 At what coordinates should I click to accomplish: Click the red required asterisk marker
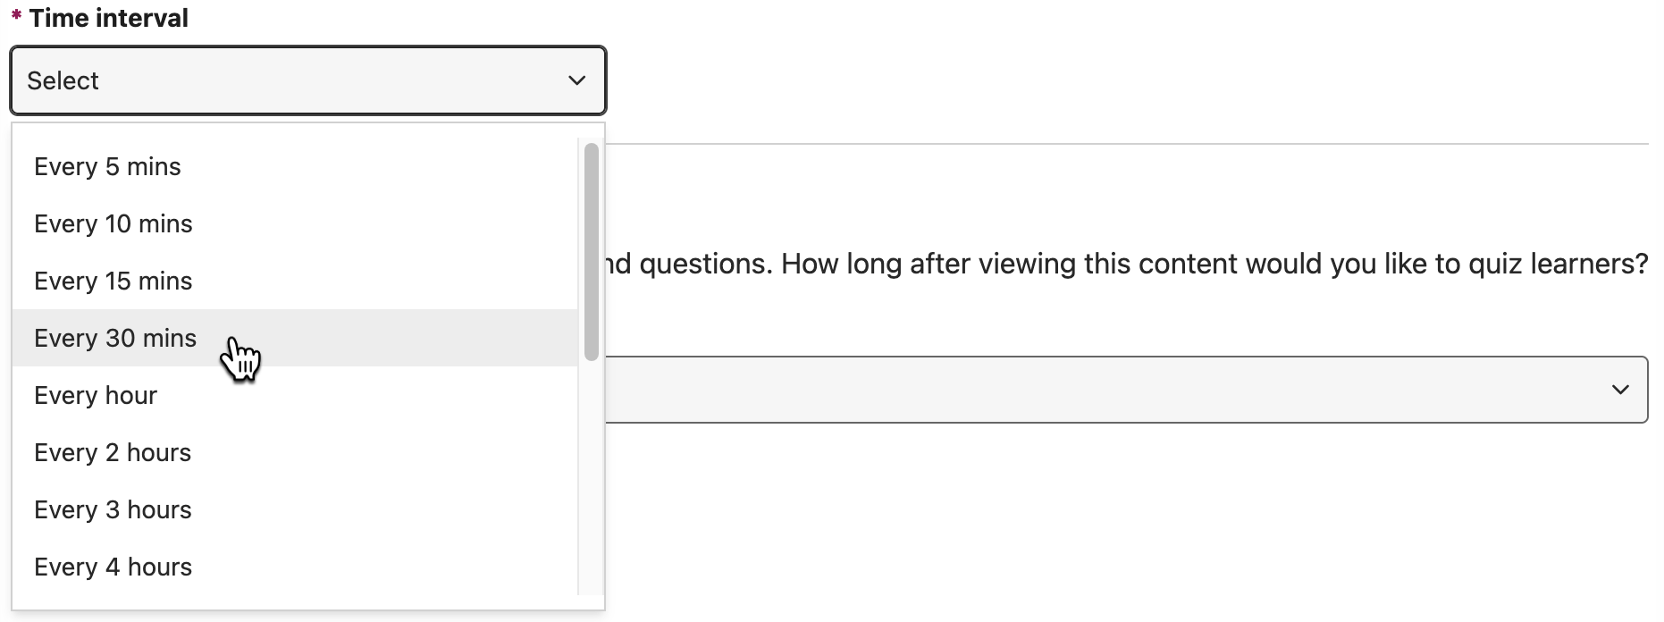[16, 17]
